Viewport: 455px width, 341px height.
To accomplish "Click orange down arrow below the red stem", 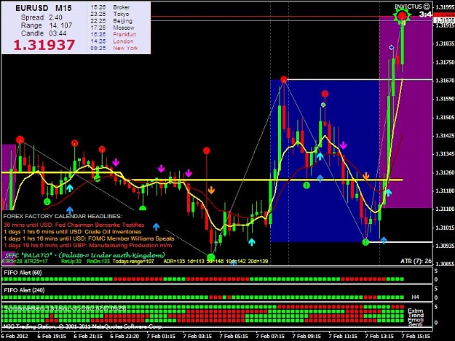I will coord(211,190).
